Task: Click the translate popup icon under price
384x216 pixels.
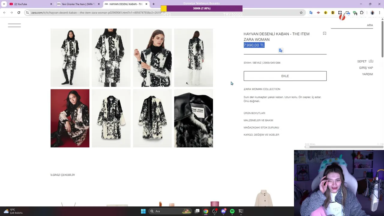Action: pyautogui.click(x=281, y=50)
